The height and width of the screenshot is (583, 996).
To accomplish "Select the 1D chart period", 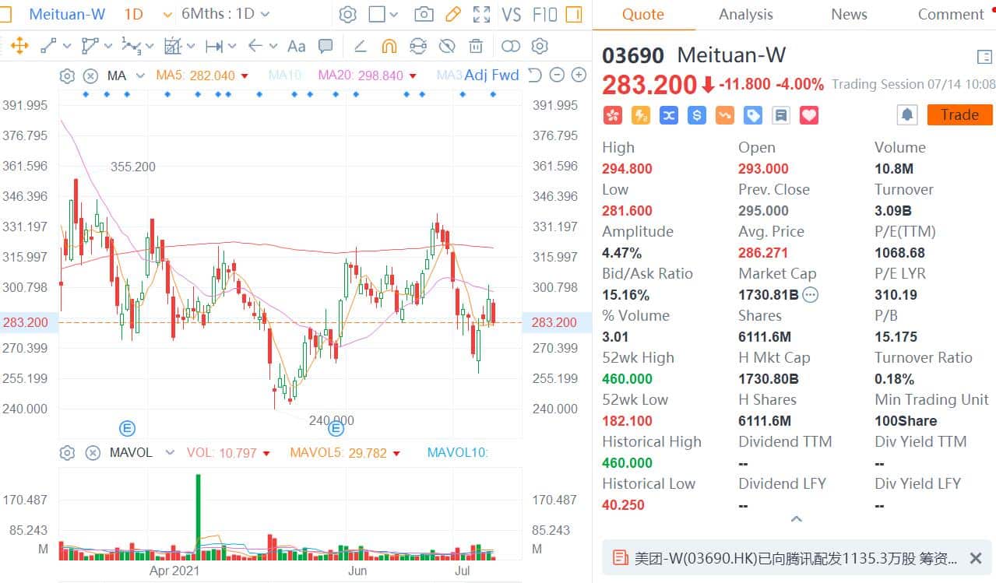I will click(134, 14).
